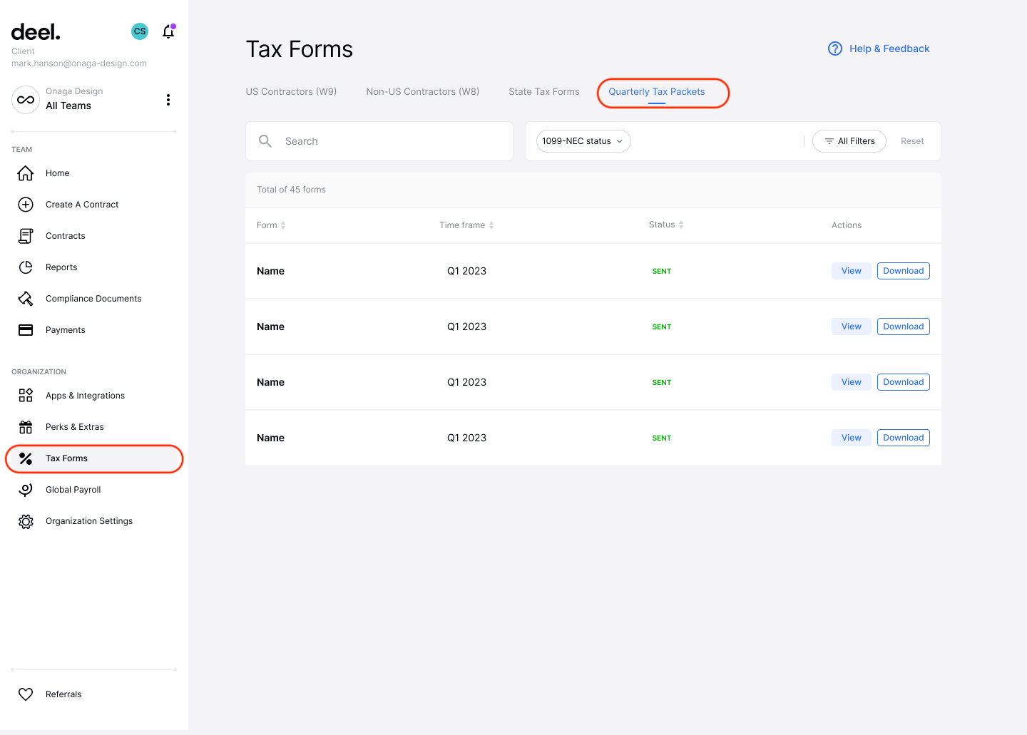The image size is (1027, 735).
Task: Open the All Filters panel
Action: tap(849, 140)
